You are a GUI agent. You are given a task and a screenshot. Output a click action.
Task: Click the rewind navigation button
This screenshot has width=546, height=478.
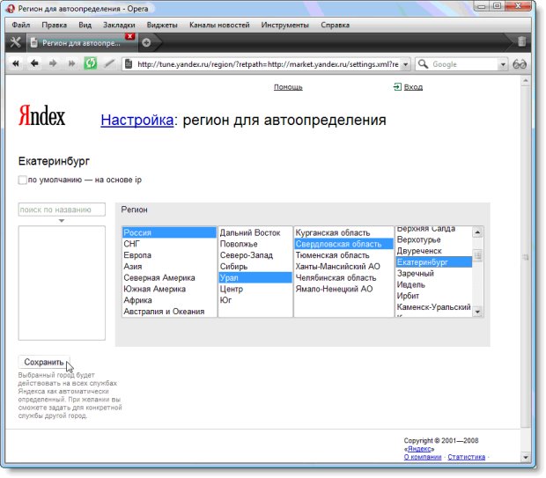[x=16, y=63]
